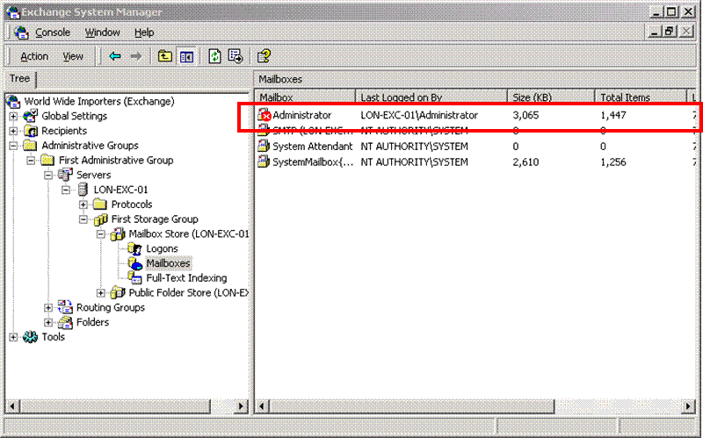Click the World Wide Importers root icon
Viewport: 703px width, 438px height.
tap(13, 101)
